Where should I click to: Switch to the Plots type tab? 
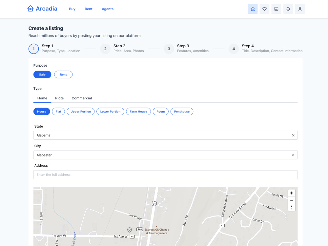(x=59, y=98)
